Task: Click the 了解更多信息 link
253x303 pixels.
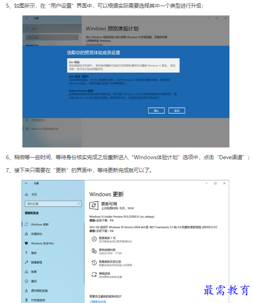Action: coord(97,301)
